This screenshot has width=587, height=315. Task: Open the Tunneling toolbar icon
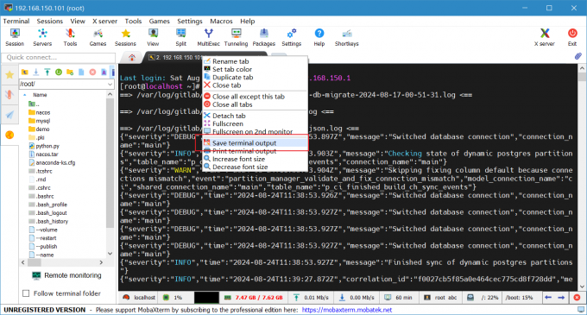point(236,37)
